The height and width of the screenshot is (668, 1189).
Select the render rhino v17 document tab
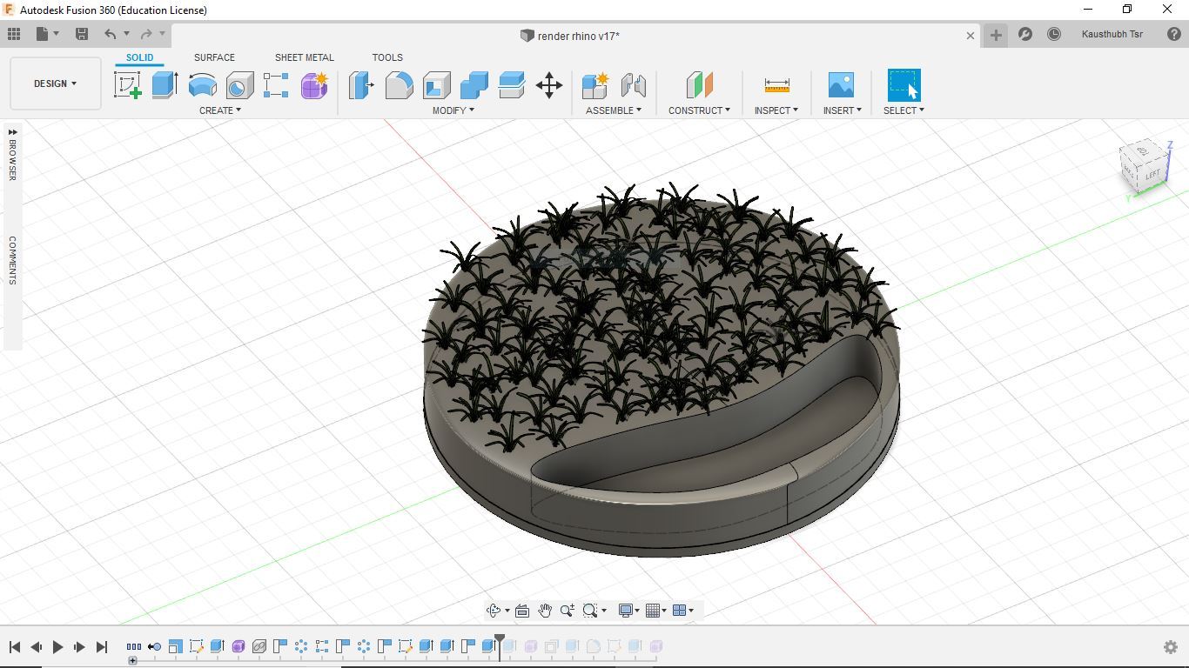click(x=570, y=36)
